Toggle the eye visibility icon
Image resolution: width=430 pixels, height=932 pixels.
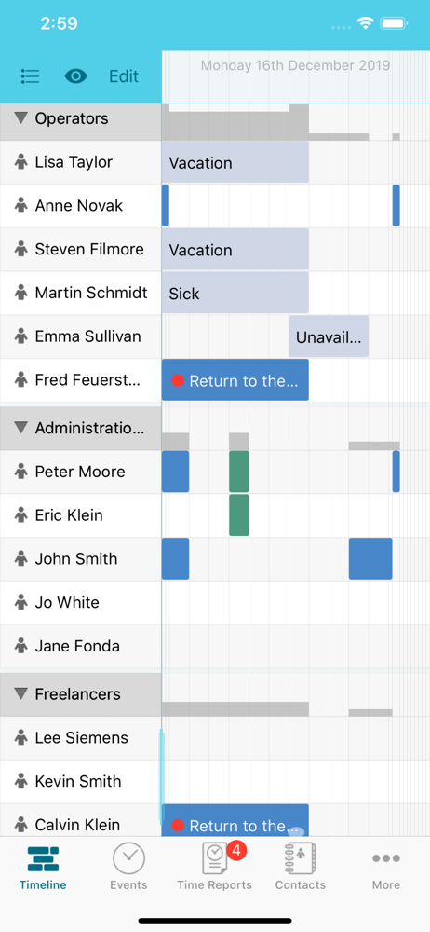[x=75, y=76]
